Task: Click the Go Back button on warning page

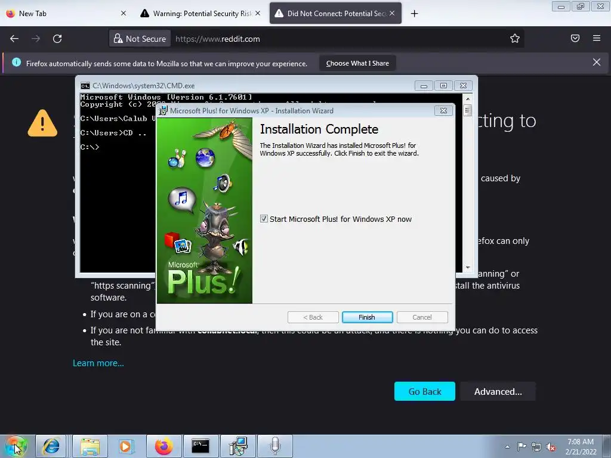Action: 425,391
